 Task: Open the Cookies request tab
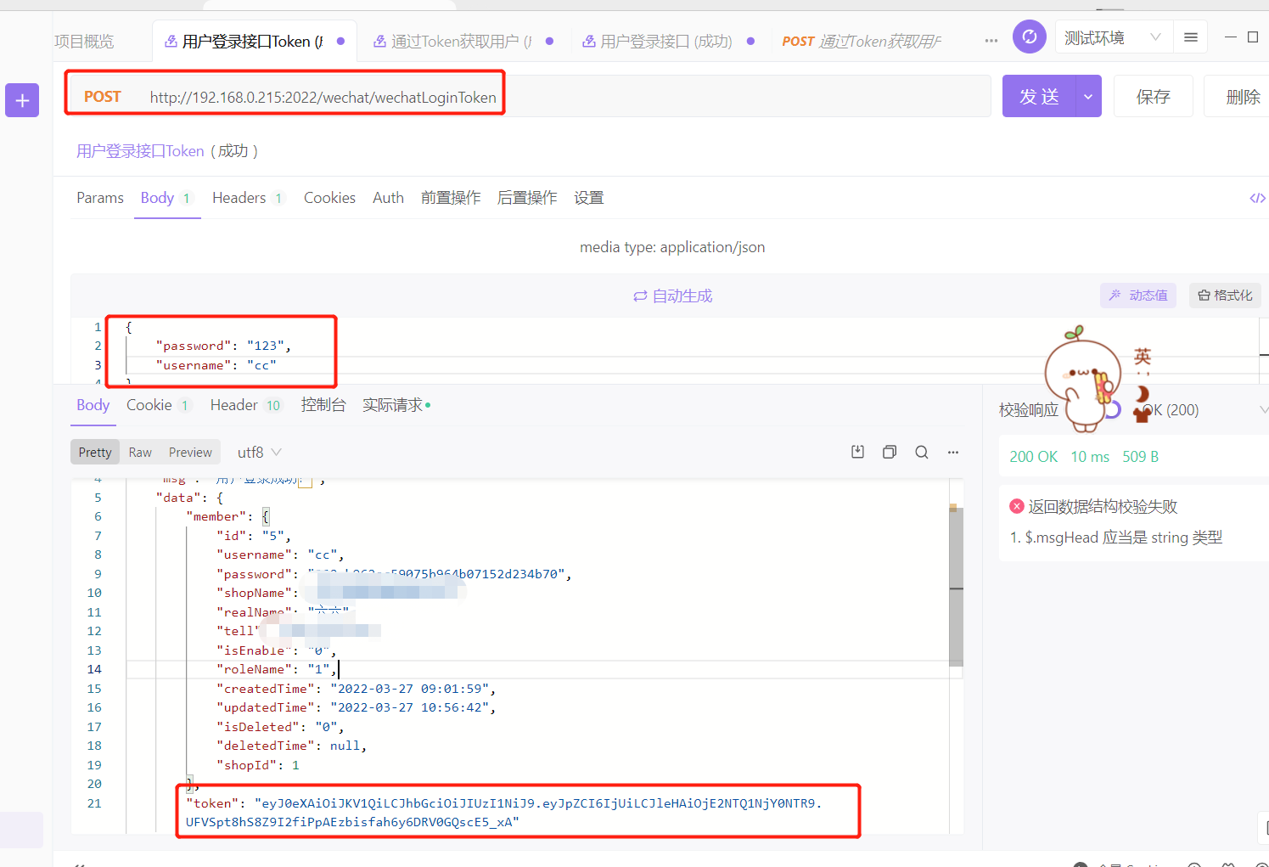329,198
